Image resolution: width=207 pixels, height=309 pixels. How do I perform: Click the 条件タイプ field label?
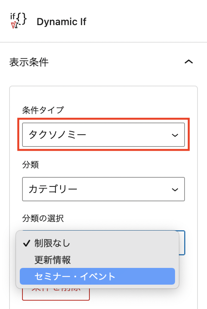pyautogui.click(x=43, y=110)
